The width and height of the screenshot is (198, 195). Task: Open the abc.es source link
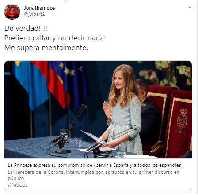click(21, 185)
